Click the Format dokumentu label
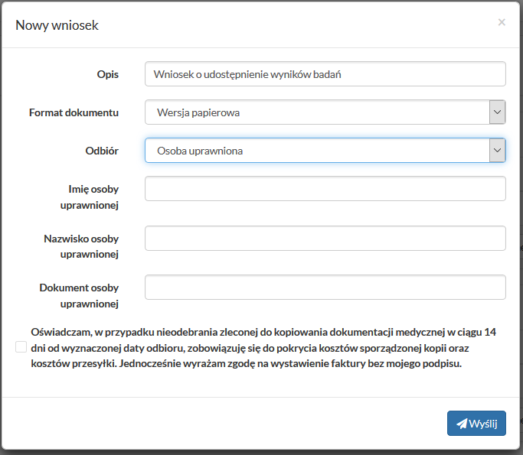Screen dimensions: 523x455 click(x=74, y=112)
